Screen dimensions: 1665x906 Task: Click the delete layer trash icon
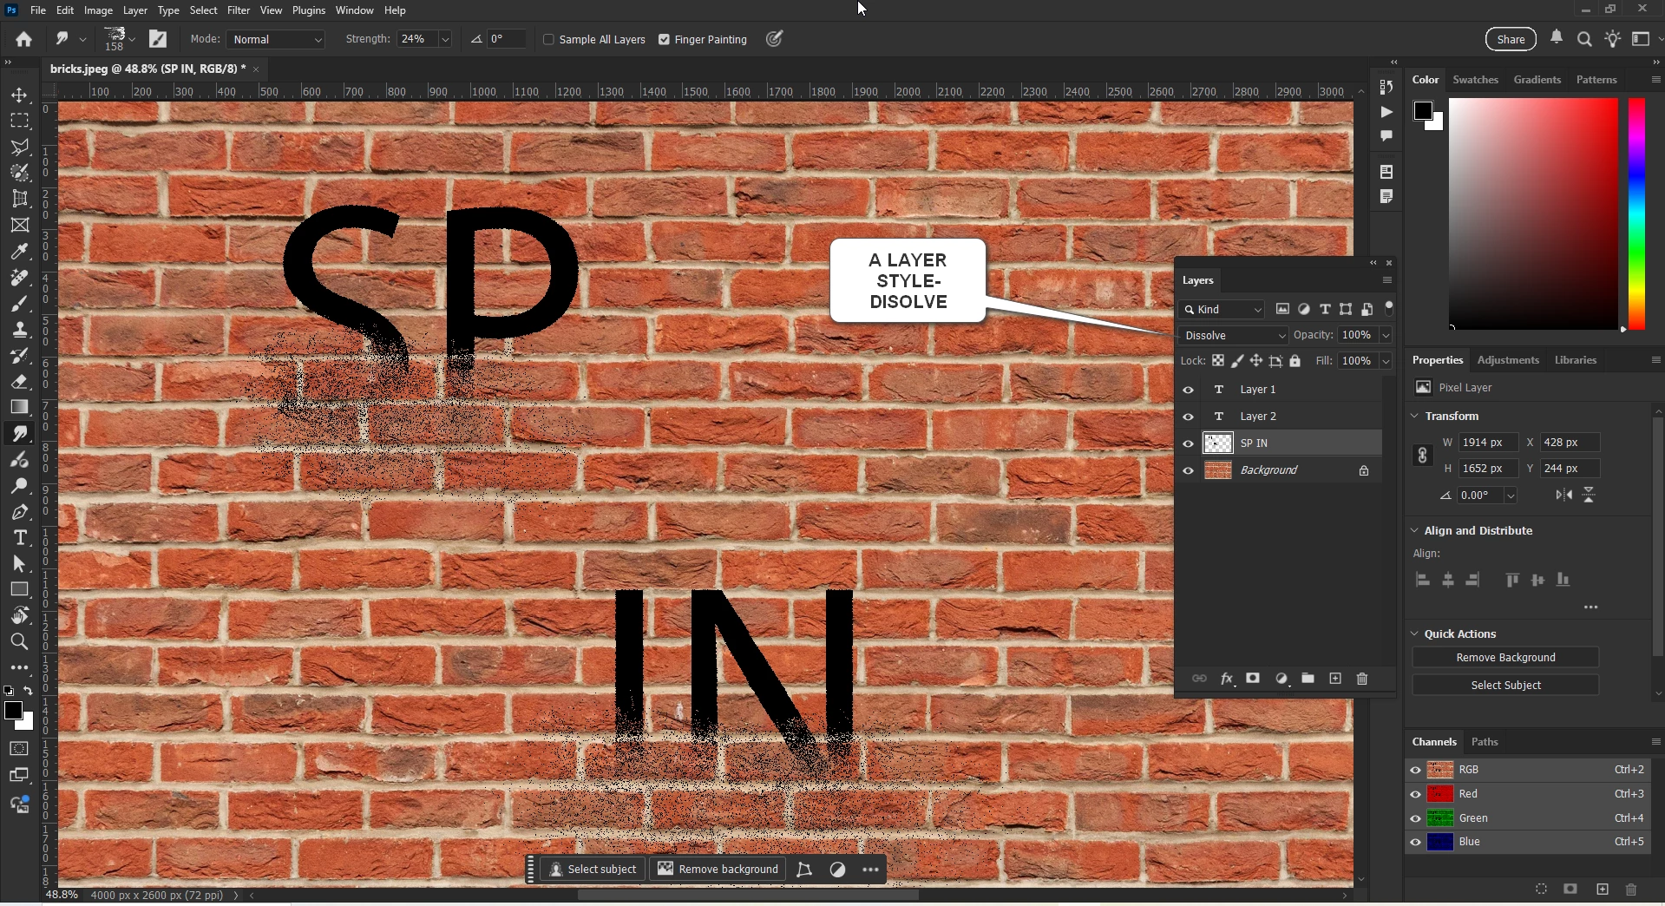(x=1362, y=679)
